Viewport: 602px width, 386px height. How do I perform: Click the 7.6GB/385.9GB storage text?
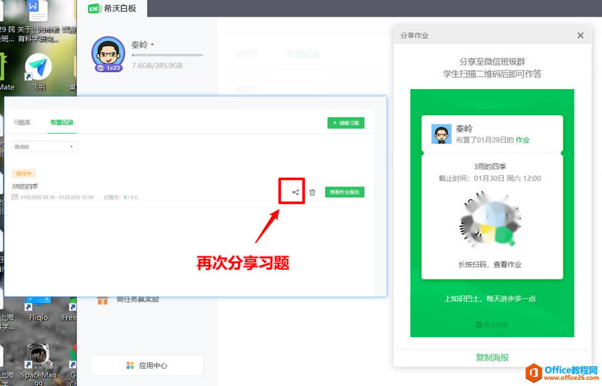coord(157,66)
